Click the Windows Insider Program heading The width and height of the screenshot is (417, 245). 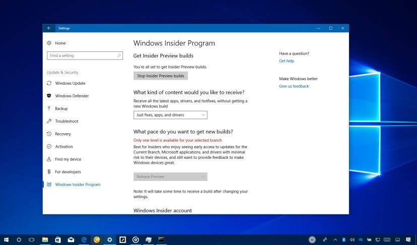(x=174, y=43)
